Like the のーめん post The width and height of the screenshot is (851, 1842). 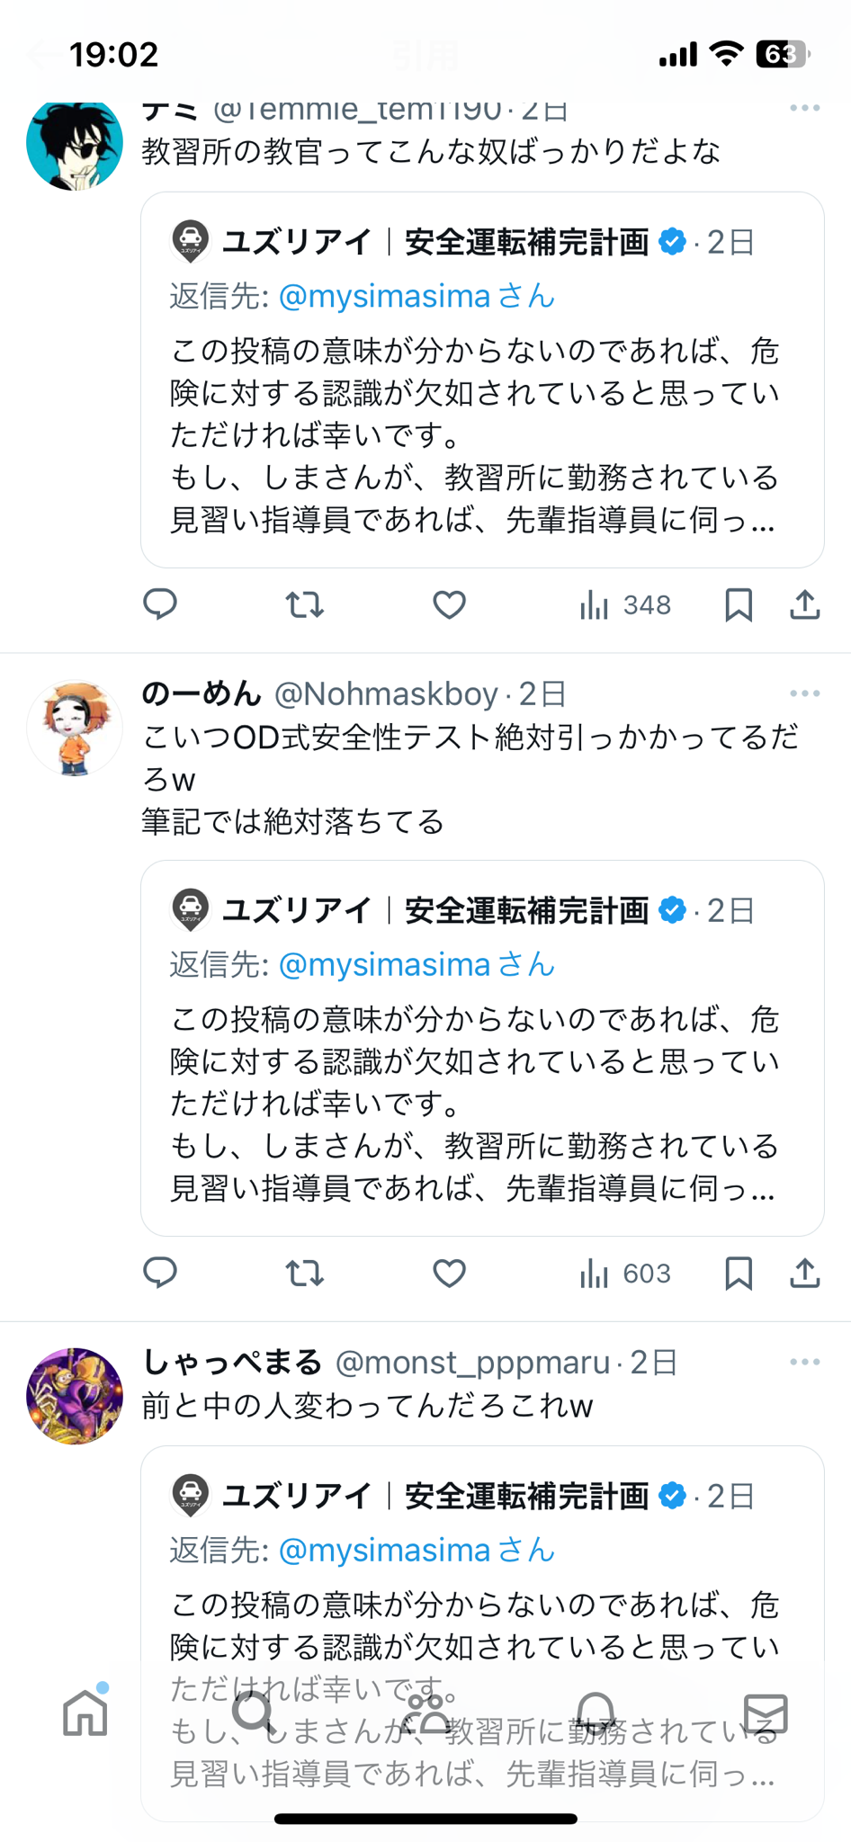coord(449,1273)
